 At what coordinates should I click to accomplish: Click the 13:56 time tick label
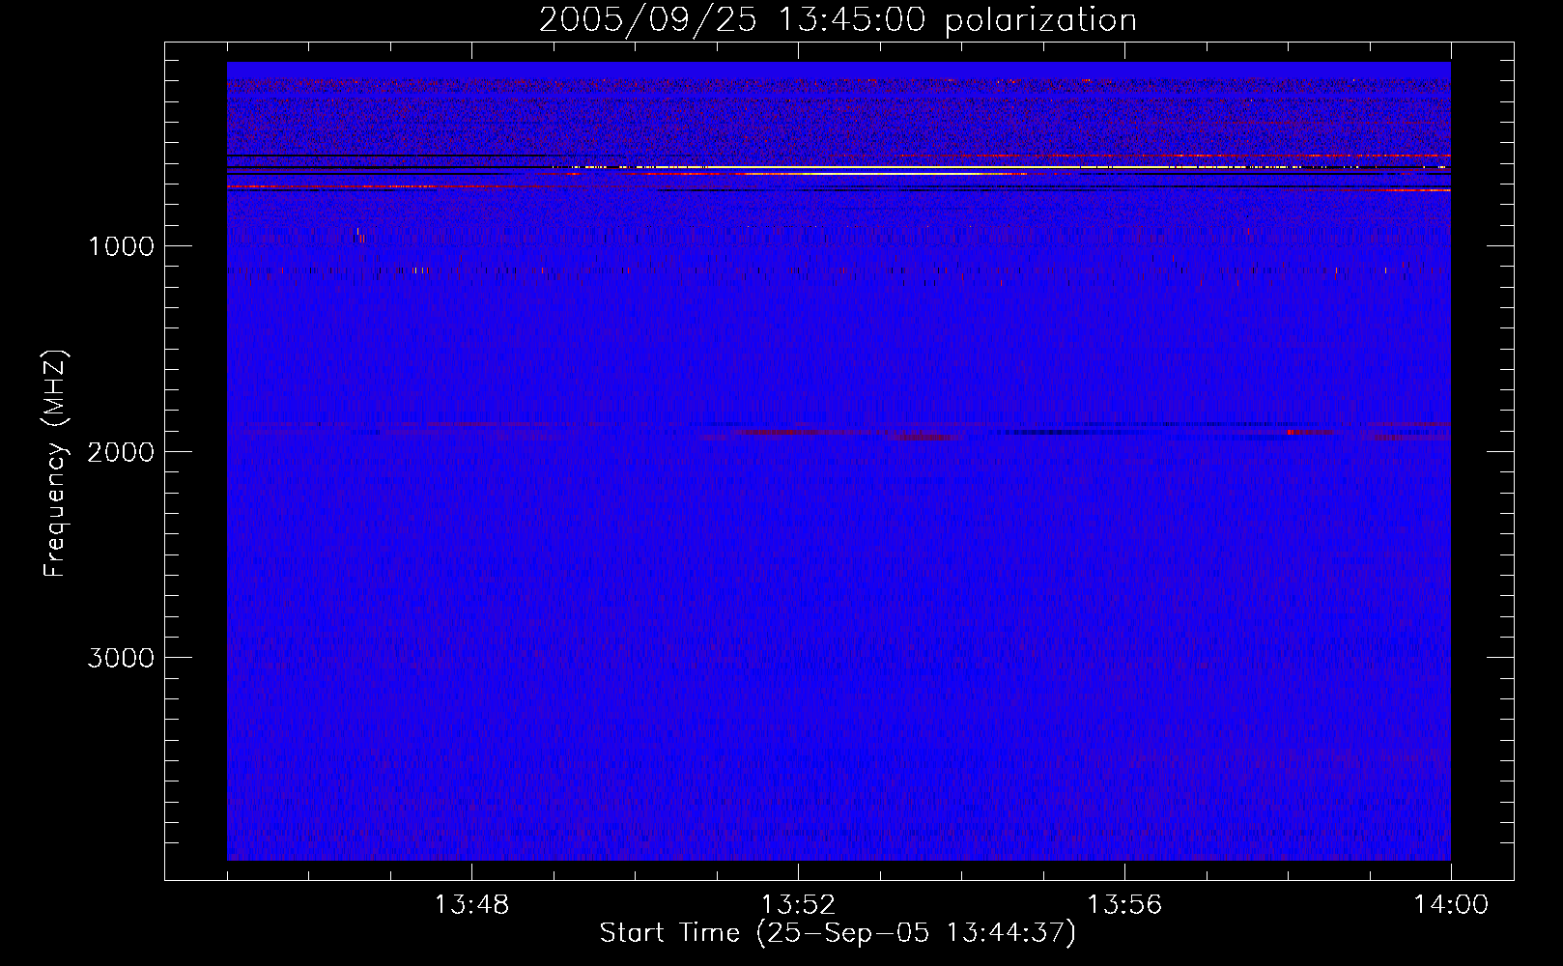tap(1124, 905)
